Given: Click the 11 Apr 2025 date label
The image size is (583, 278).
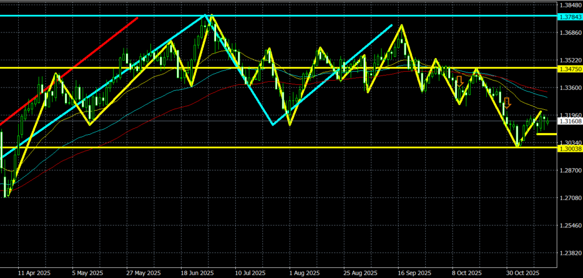Looking at the screenshot, I should (34, 272).
